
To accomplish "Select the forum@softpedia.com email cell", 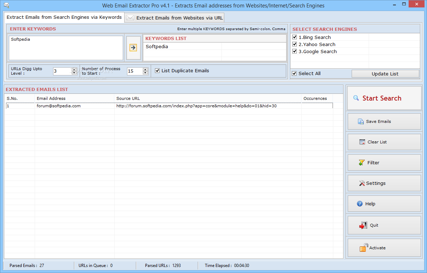I will 75,106.
